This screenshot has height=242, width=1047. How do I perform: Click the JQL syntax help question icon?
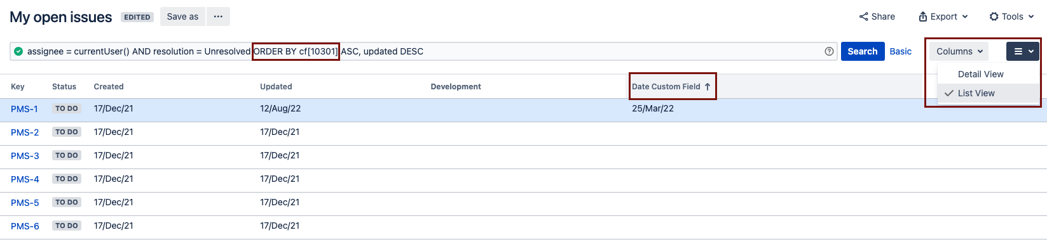829,51
